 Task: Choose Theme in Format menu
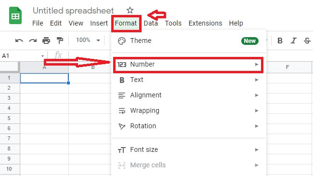coord(188,41)
